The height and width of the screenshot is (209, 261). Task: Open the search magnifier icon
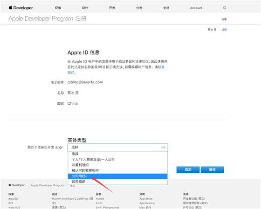pos(225,8)
